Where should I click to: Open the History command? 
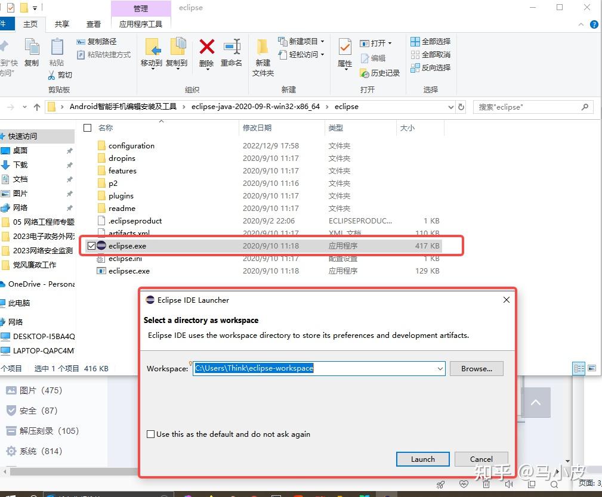point(380,73)
